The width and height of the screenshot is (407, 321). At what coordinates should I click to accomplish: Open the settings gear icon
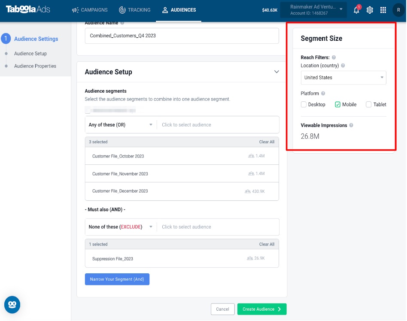(370, 10)
